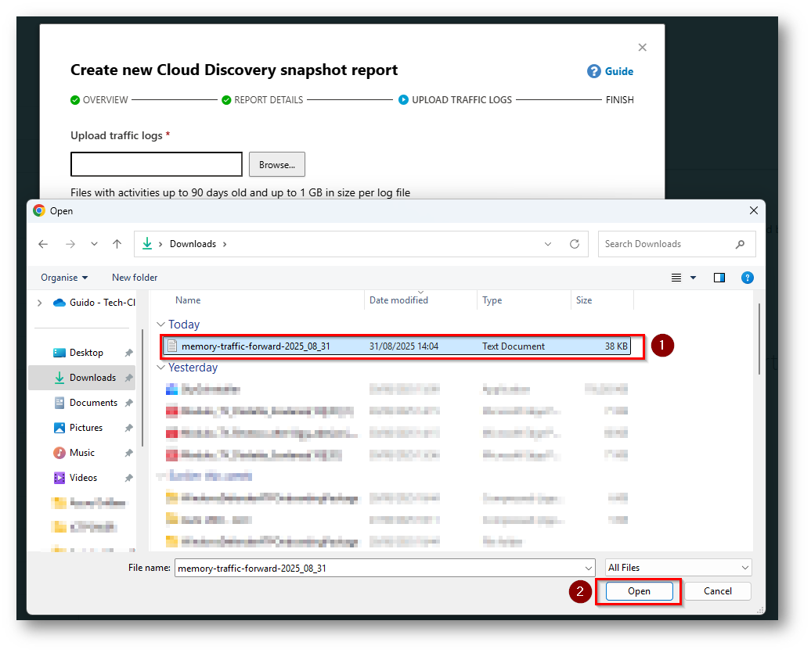Click the Open button
811x653 pixels.
click(x=639, y=591)
